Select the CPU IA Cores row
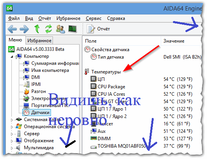The height and width of the screenshot is (159, 207). [x=111, y=94]
